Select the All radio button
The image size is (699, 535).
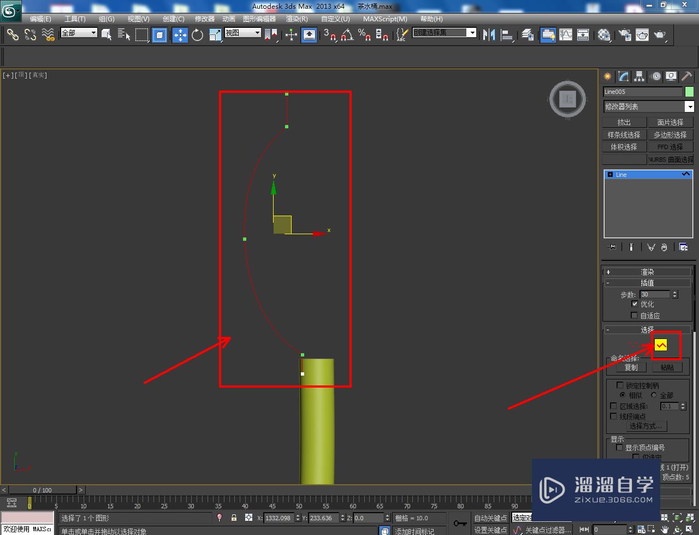click(x=654, y=395)
